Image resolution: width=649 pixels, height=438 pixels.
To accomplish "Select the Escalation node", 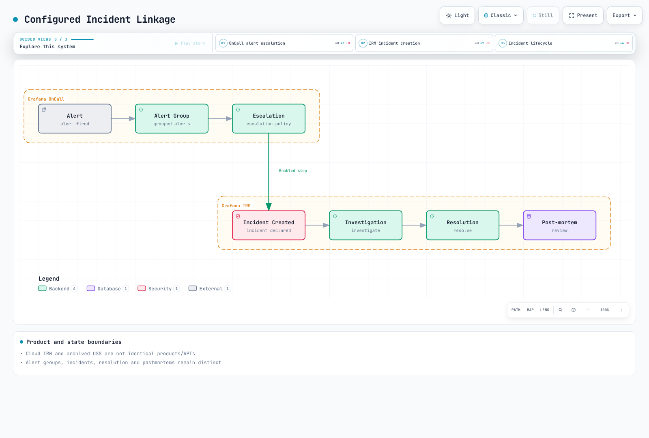I will click(x=269, y=118).
